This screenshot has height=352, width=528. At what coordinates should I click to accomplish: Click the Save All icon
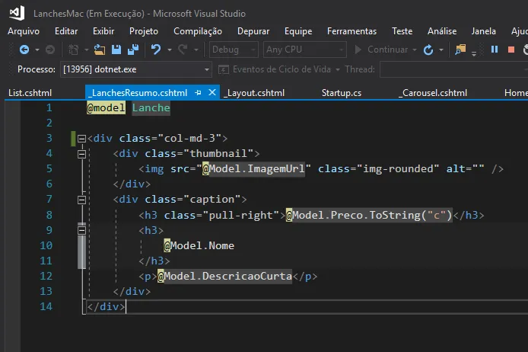coord(132,50)
